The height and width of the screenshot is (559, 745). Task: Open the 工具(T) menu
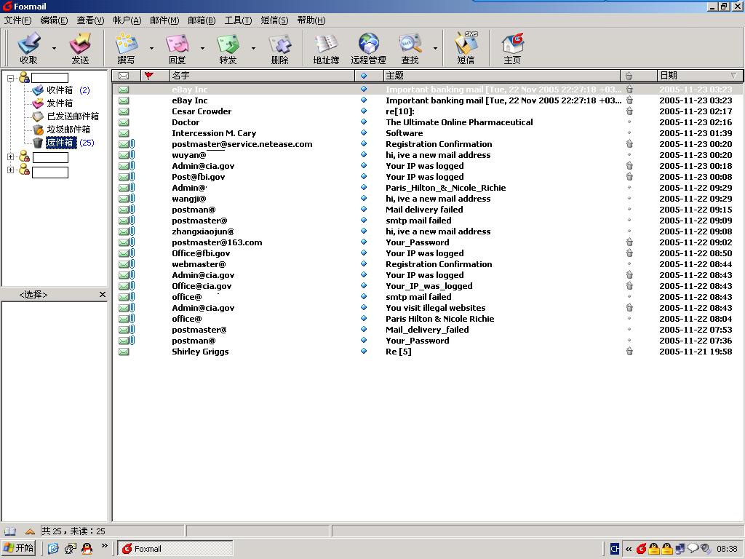[238, 20]
